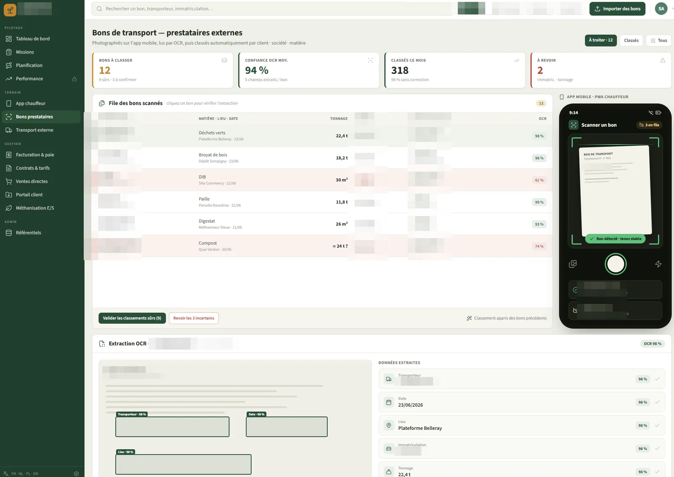Click the Bon détecté · tenez stable pill
This screenshot has height=477, width=674.
tap(615, 239)
